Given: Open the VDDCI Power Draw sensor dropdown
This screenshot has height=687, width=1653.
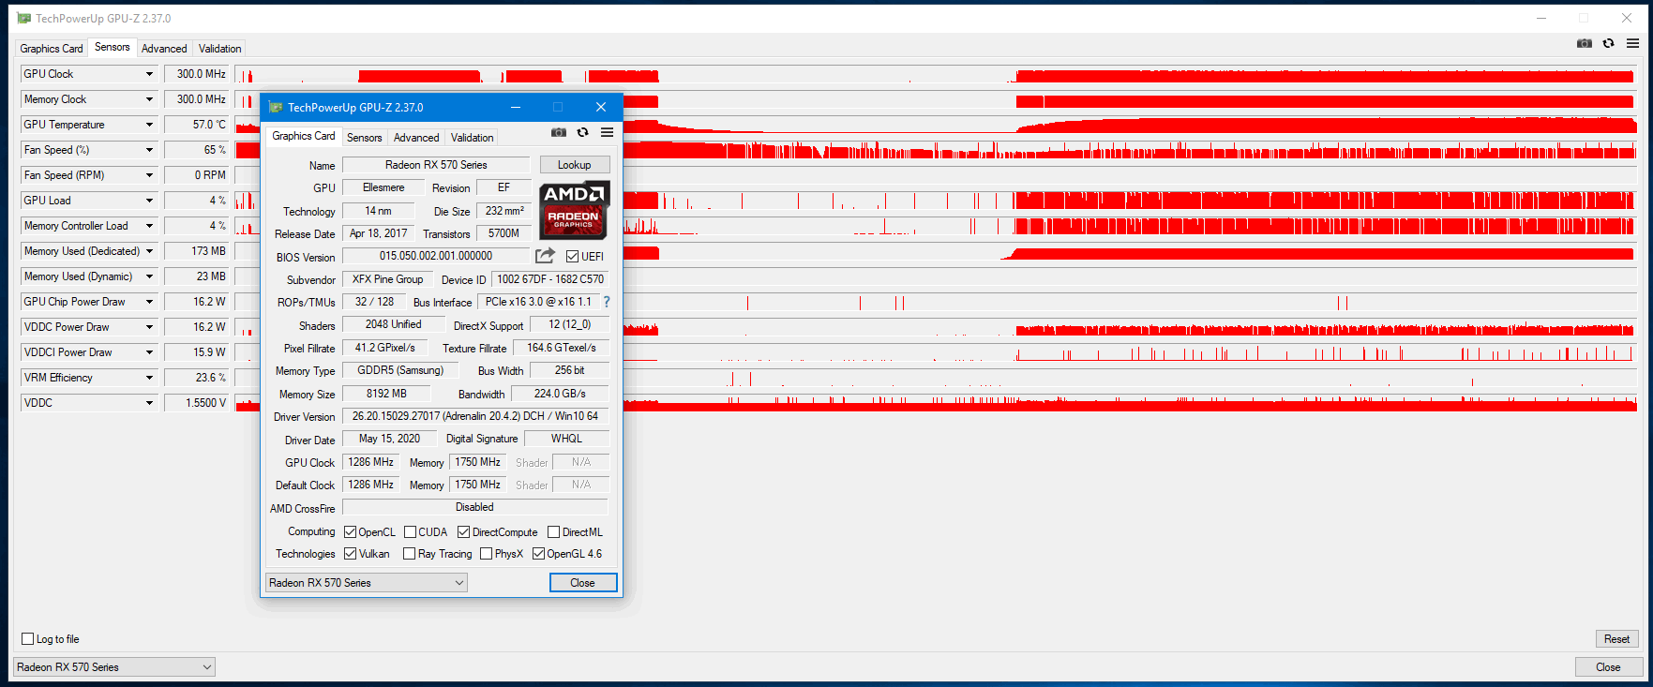Looking at the screenshot, I should [149, 352].
